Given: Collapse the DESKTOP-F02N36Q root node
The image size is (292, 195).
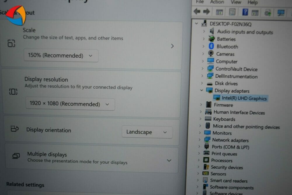Looking at the screenshot, I should (197, 23).
